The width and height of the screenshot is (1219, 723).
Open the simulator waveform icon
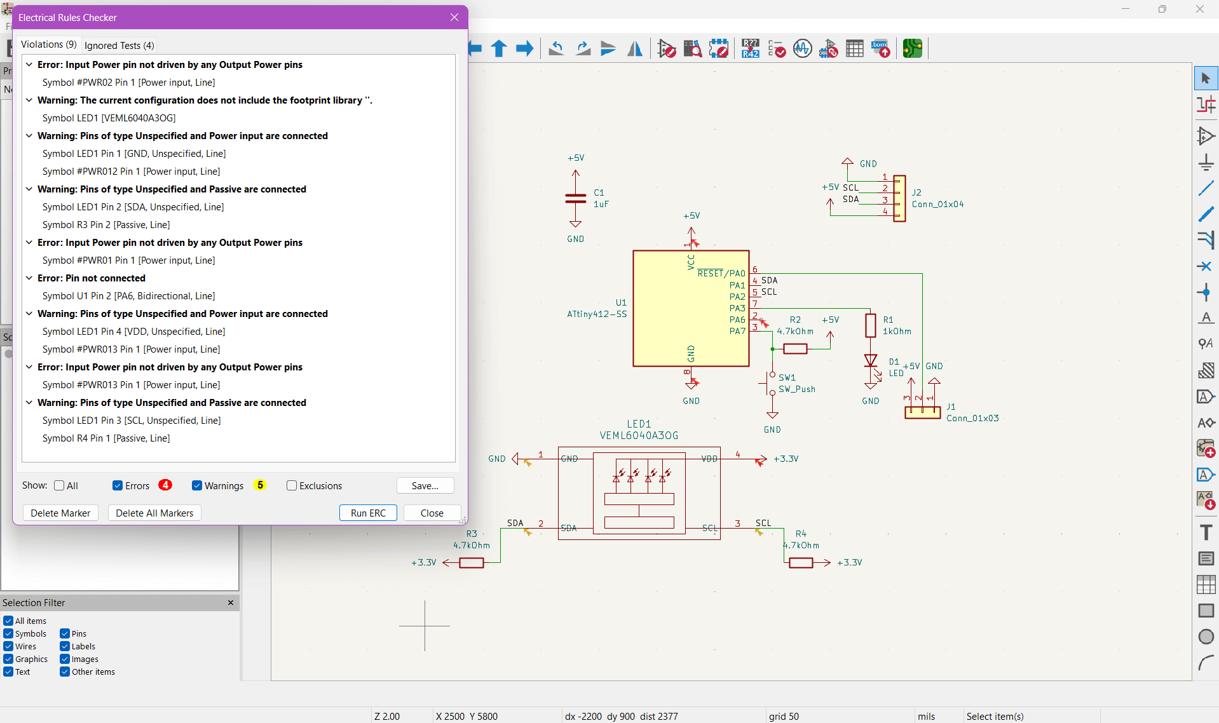[802, 48]
